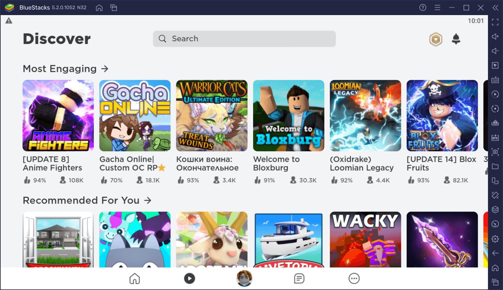Toggle BlueStacks fullscreen mode icon
Image resolution: width=503 pixels, height=290 pixels.
point(495,22)
